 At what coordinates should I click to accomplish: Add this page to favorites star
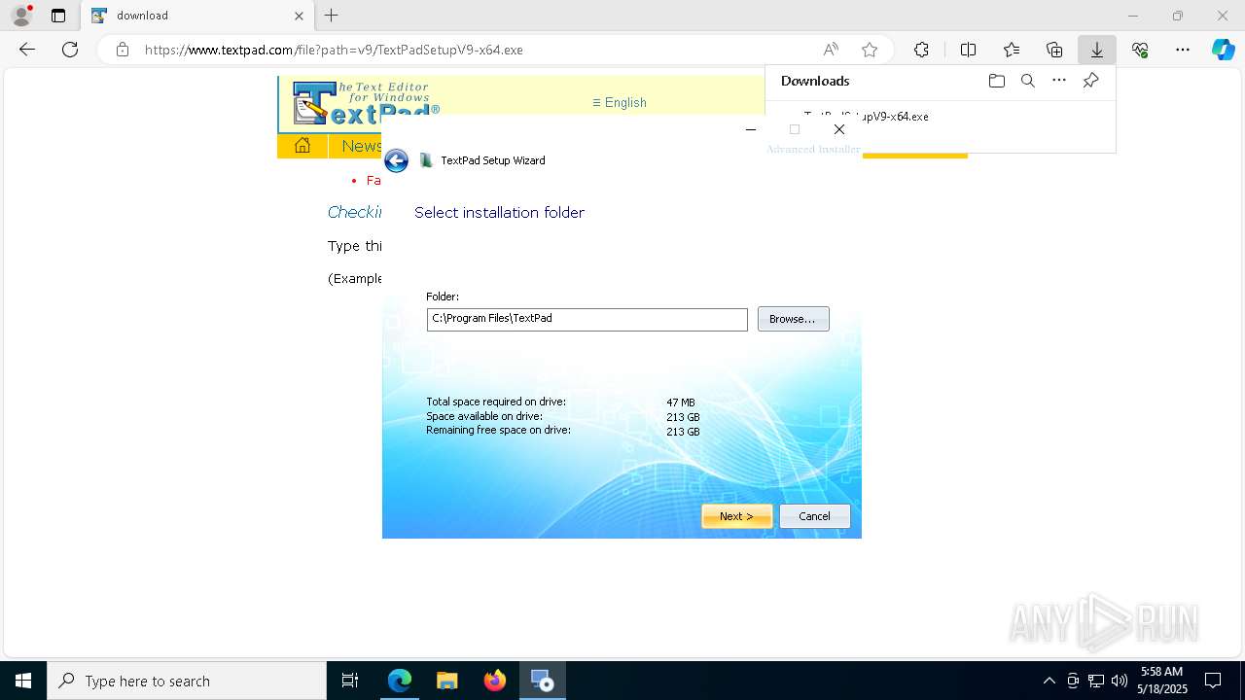870,50
